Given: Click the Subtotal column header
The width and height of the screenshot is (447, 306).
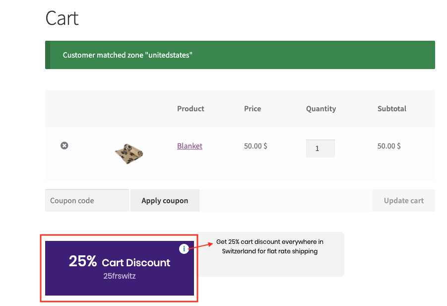Looking at the screenshot, I should [x=392, y=109].
